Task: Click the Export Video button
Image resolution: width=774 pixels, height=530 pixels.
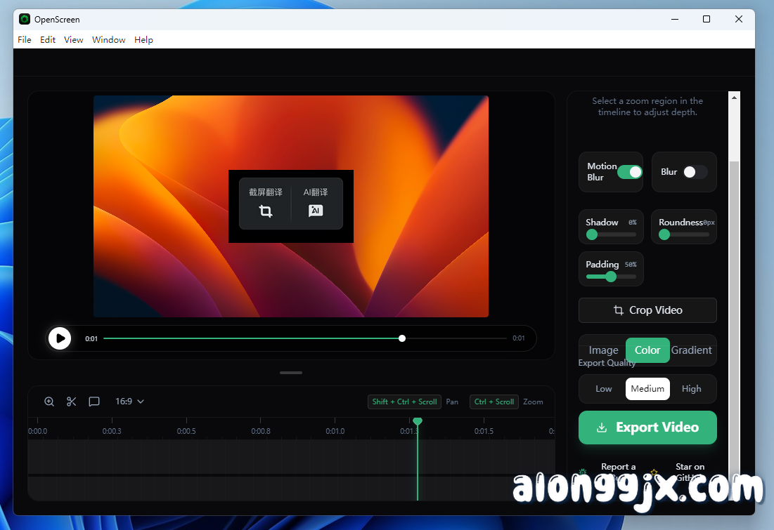Action: 647,427
